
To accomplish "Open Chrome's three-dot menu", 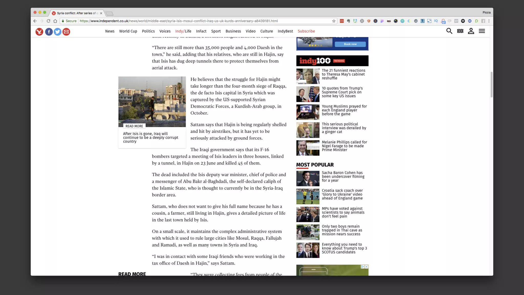I will pyautogui.click(x=489, y=21).
